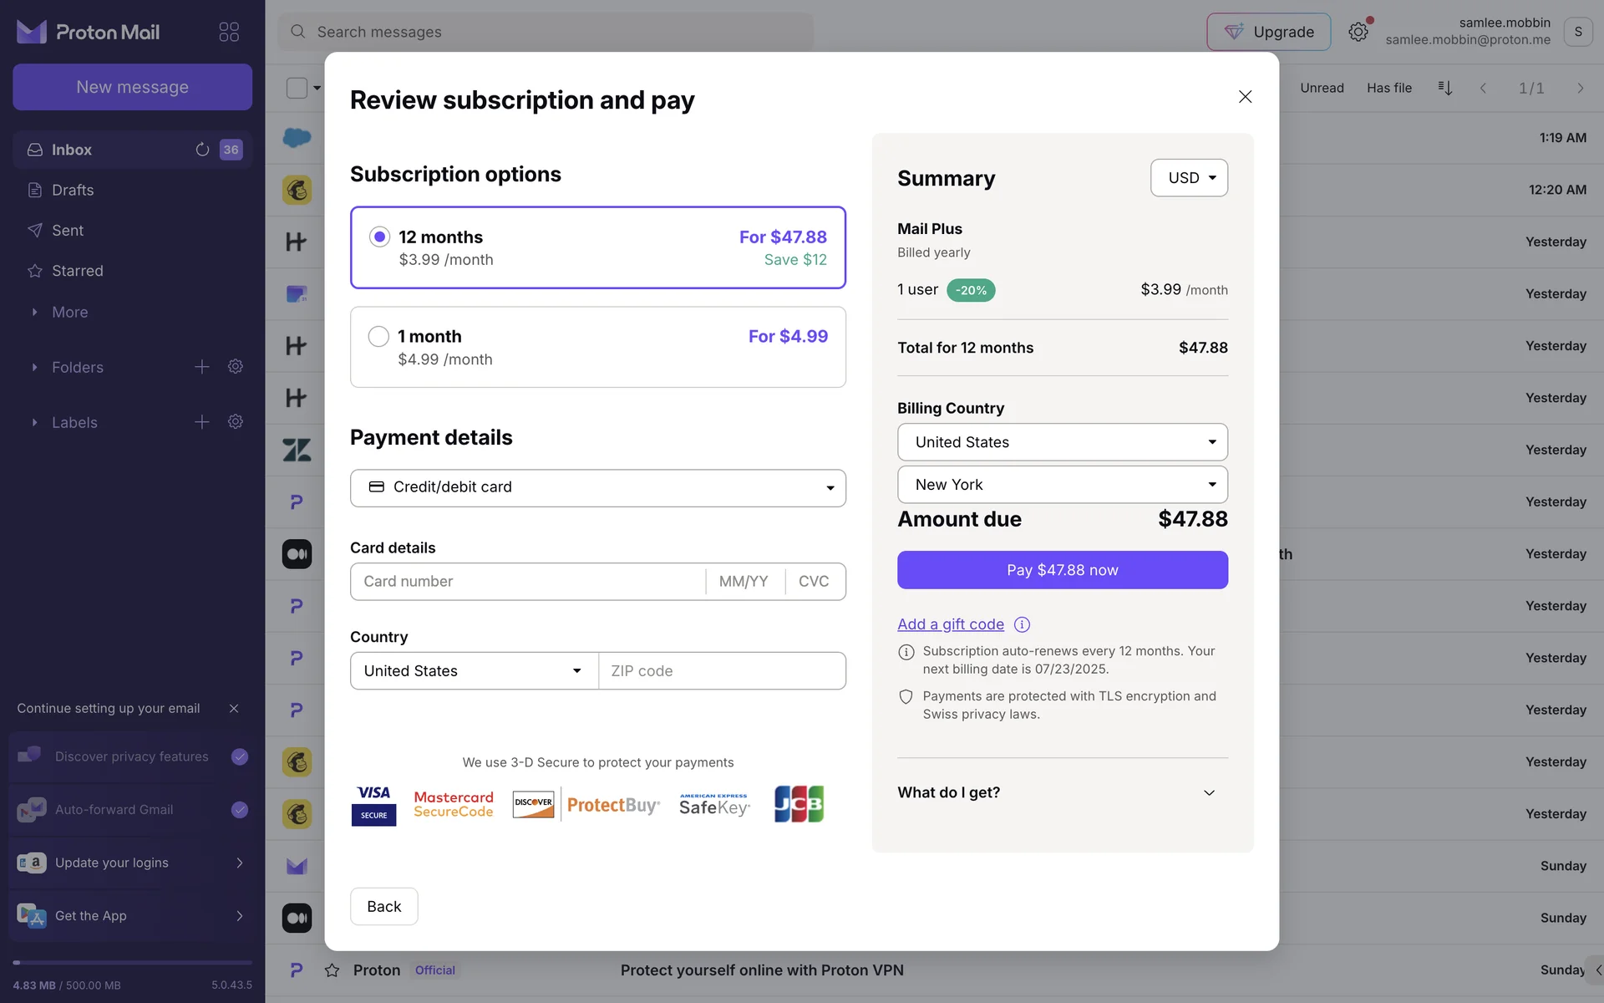Select the 1 month subscription option
This screenshot has width=1604, height=1003.
click(x=378, y=337)
